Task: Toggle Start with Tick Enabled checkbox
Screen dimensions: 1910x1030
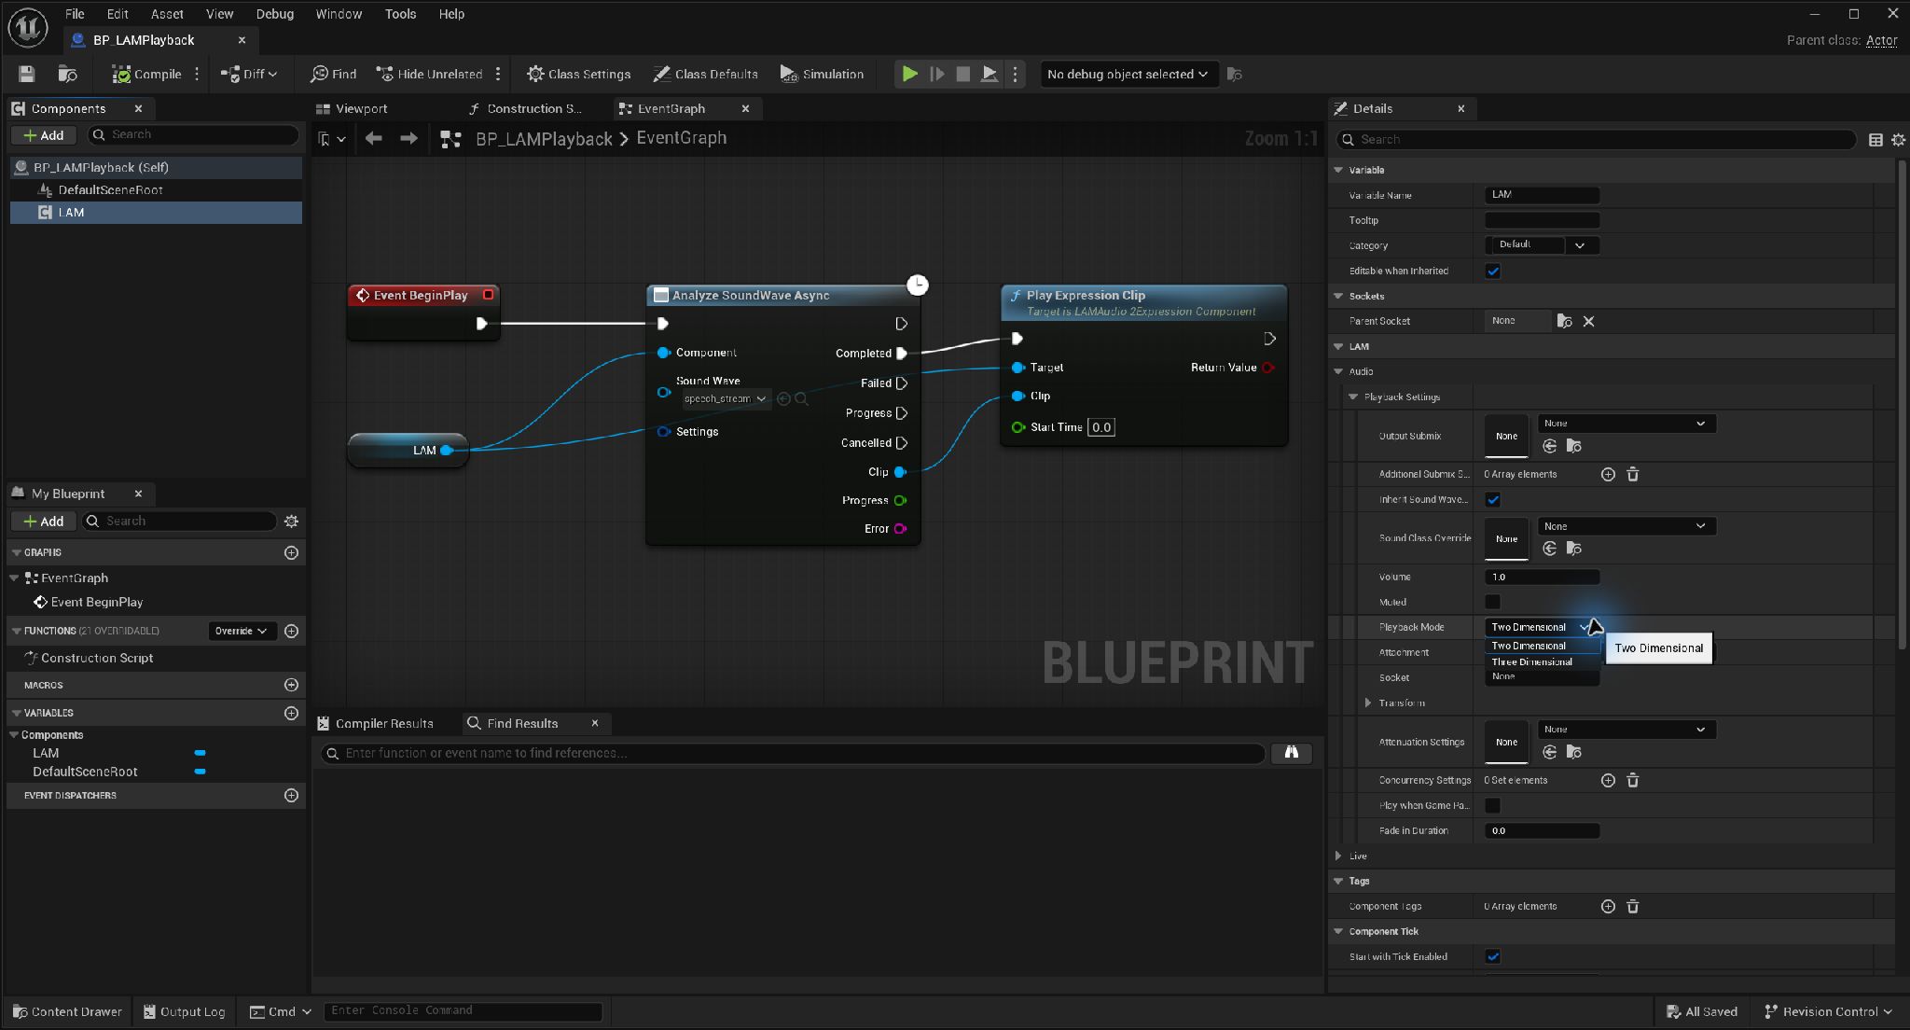Action: [1492, 956]
